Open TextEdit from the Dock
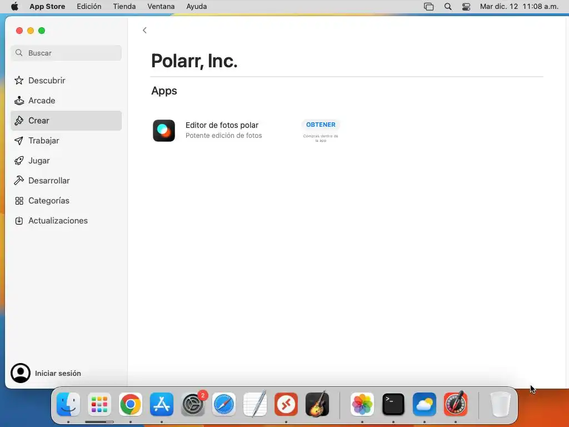The height and width of the screenshot is (427, 569). [x=254, y=404]
